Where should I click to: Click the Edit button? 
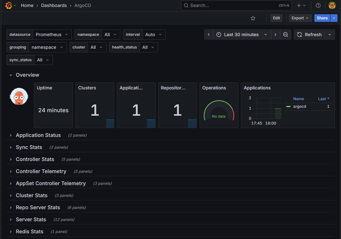pyautogui.click(x=276, y=18)
